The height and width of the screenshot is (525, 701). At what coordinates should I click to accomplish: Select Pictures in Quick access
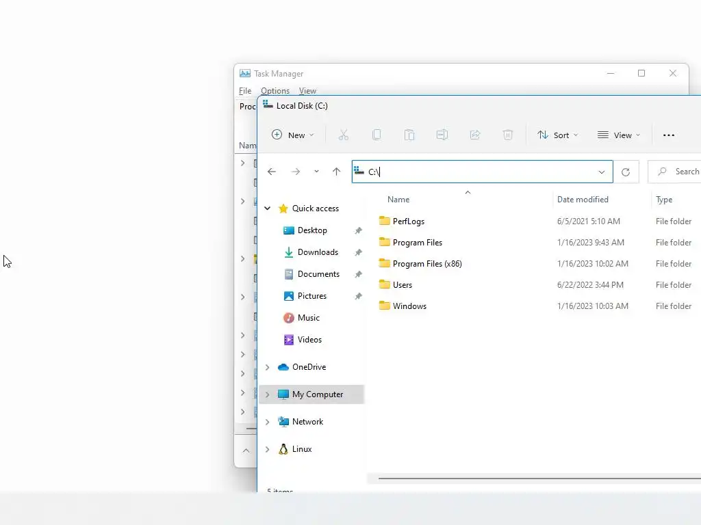[x=312, y=296]
